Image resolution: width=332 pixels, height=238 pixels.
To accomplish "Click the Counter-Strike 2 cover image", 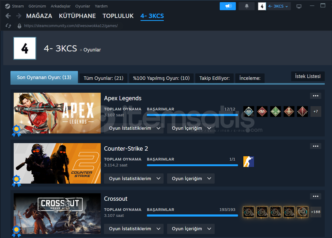I will (57, 163).
